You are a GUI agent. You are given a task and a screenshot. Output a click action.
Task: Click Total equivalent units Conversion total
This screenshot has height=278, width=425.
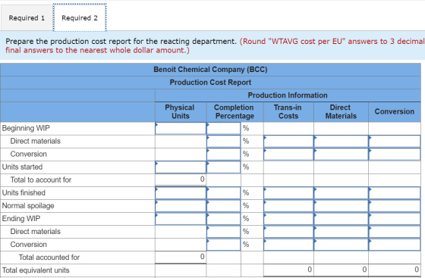[395, 270]
